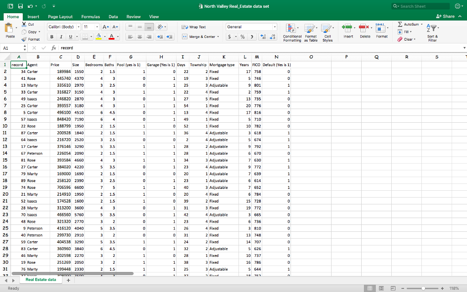Image resolution: width=467 pixels, height=292 pixels.
Task: Center text horizontally
Action: click(140, 36)
